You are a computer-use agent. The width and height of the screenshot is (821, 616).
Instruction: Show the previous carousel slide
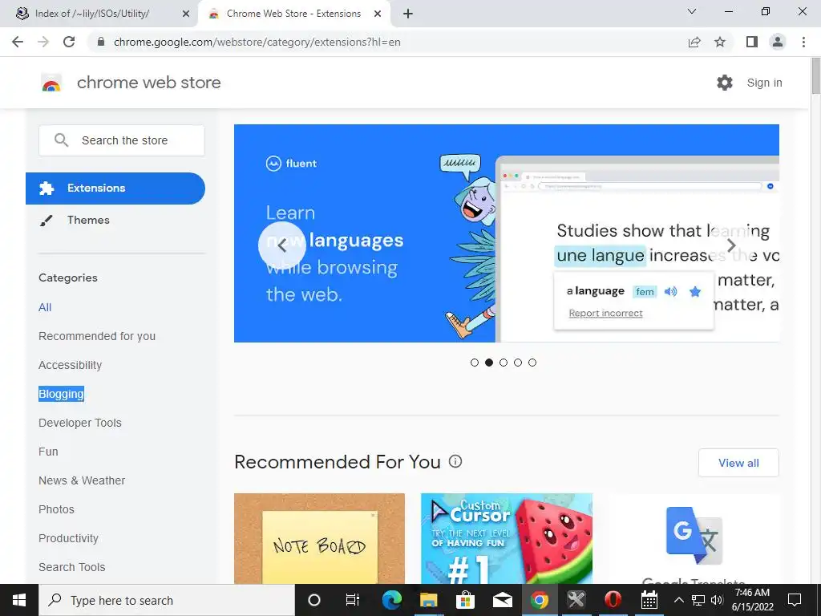(281, 245)
